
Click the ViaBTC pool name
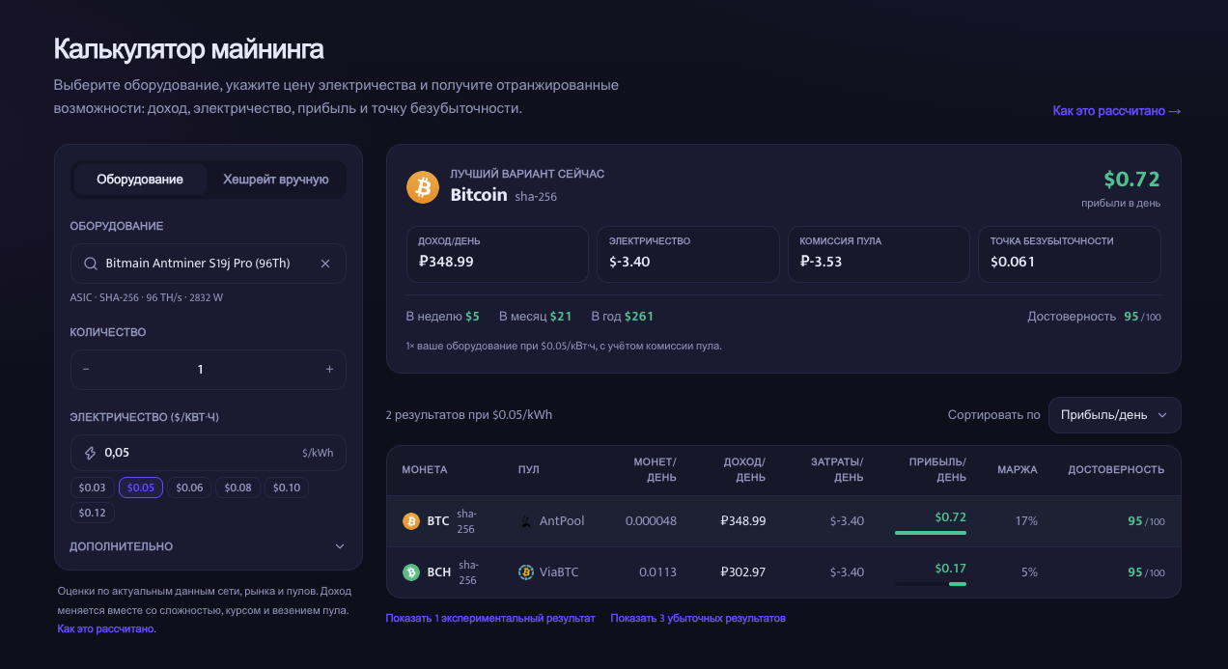(x=559, y=572)
